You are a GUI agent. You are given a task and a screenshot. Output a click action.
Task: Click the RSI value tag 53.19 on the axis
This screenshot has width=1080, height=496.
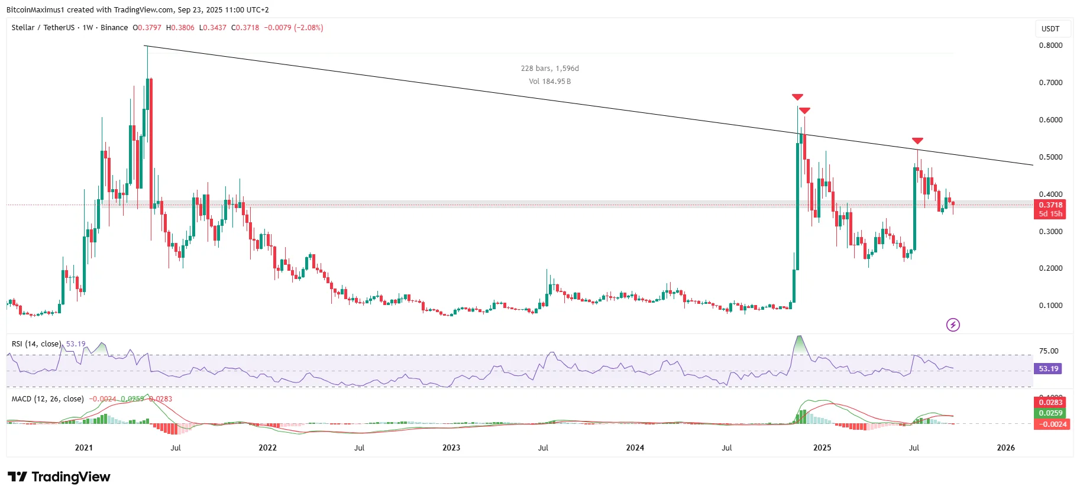1049,368
